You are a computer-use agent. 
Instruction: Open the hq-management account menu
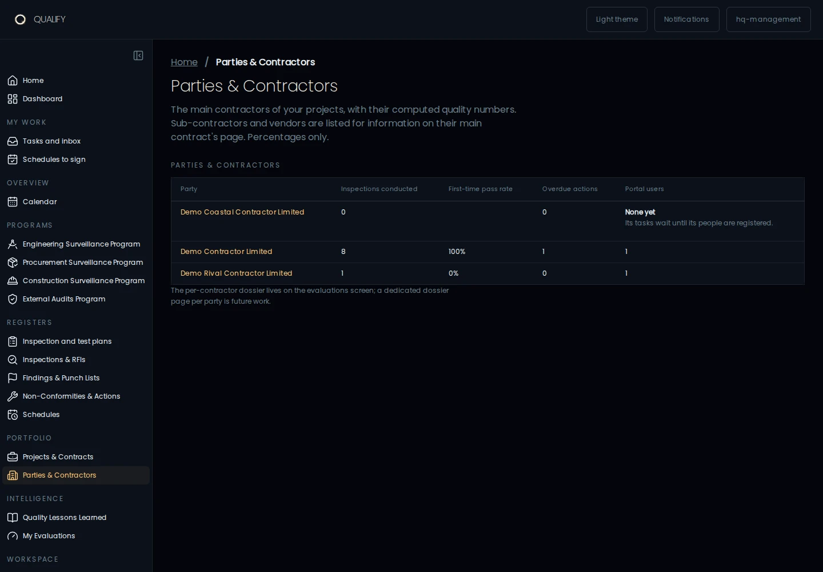click(x=768, y=19)
